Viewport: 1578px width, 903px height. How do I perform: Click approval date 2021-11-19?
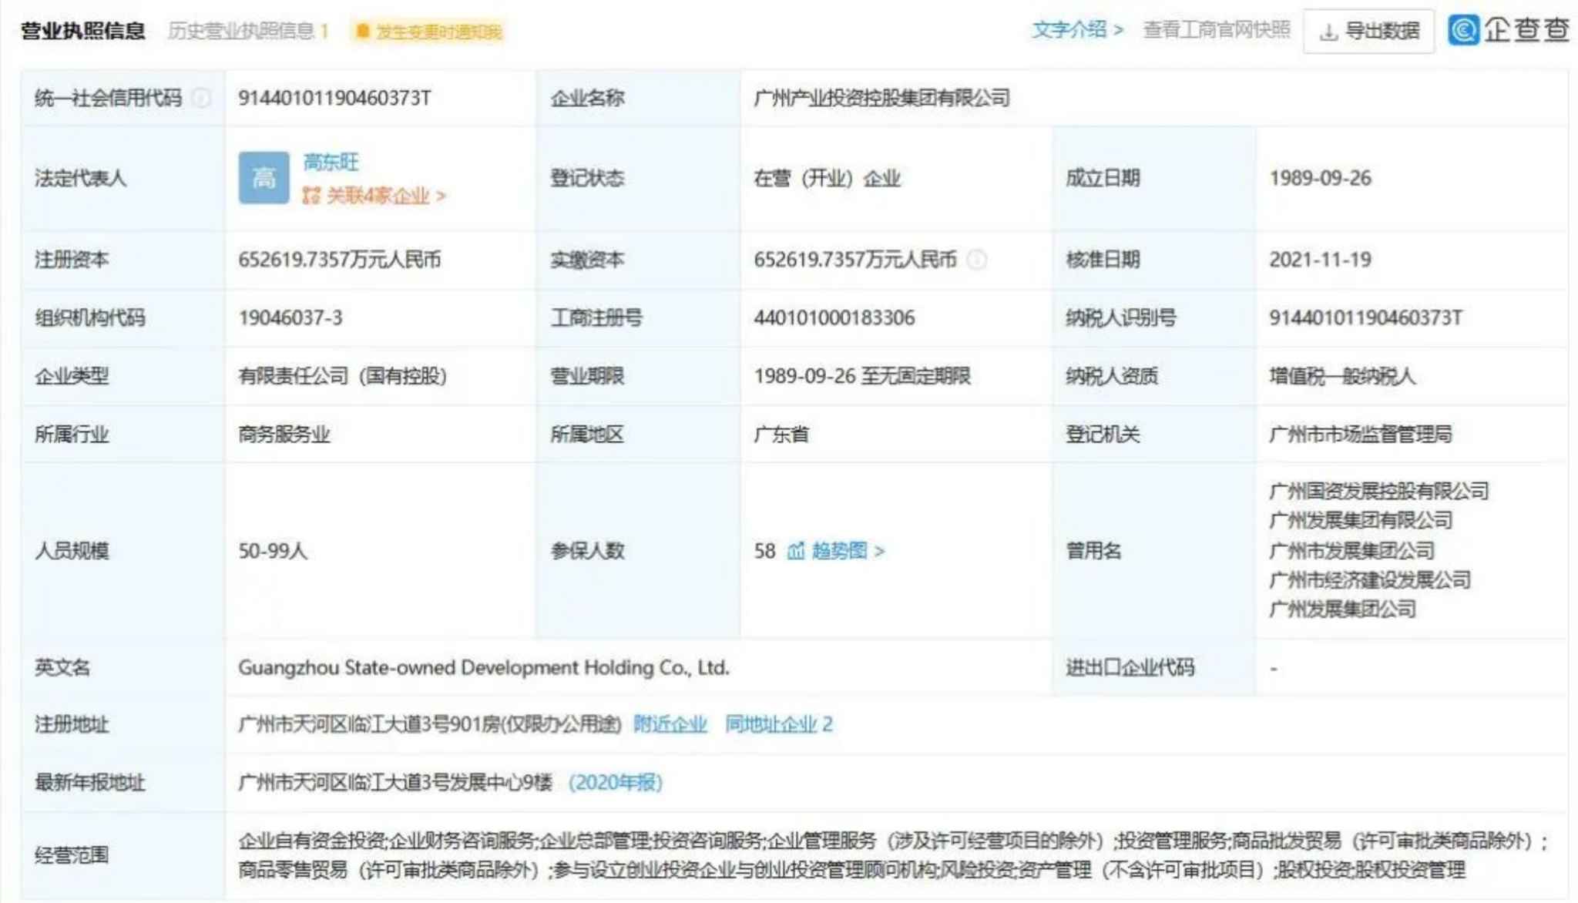click(1320, 260)
